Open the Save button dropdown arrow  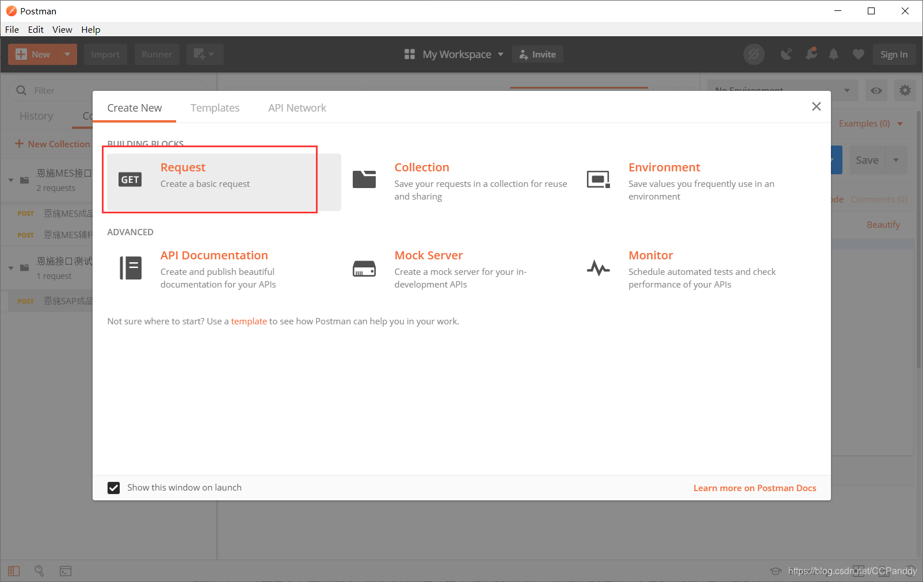pos(896,160)
